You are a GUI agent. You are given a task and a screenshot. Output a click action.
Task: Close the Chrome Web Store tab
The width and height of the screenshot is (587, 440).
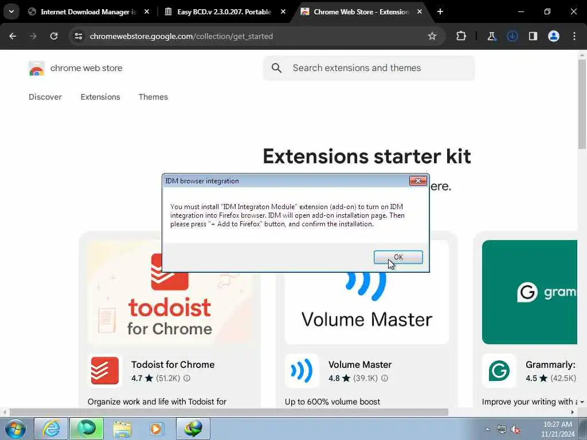click(x=420, y=12)
